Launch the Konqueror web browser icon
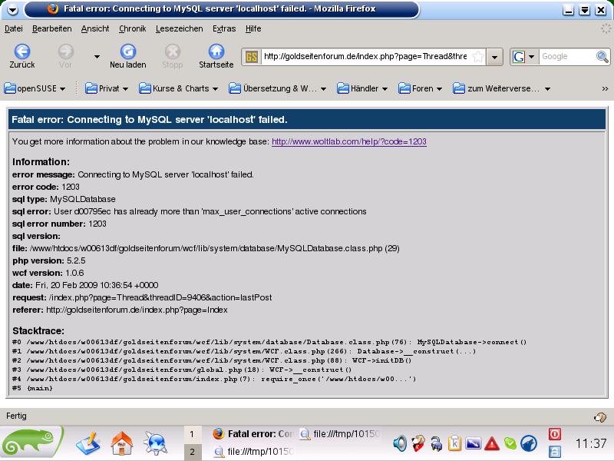Screen dimensions: 614x461 coord(156,443)
